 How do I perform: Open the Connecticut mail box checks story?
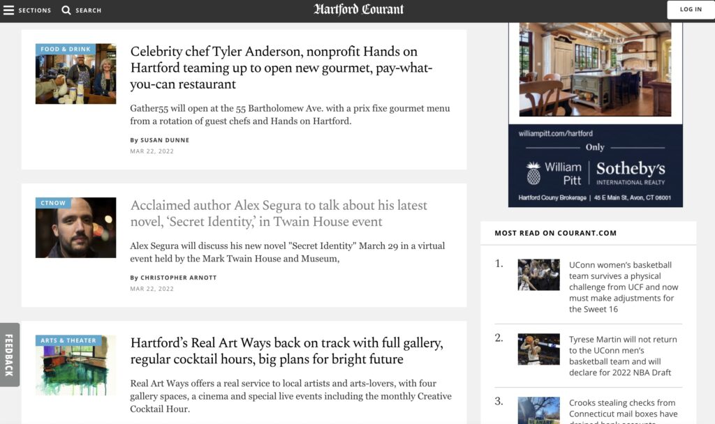(x=623, y=408)
